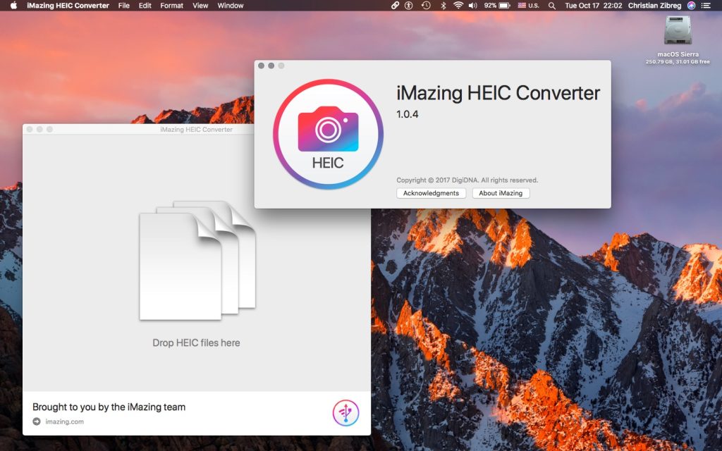Open Notification Center
Screen dimensions: 722x451
tap(711, 6)
